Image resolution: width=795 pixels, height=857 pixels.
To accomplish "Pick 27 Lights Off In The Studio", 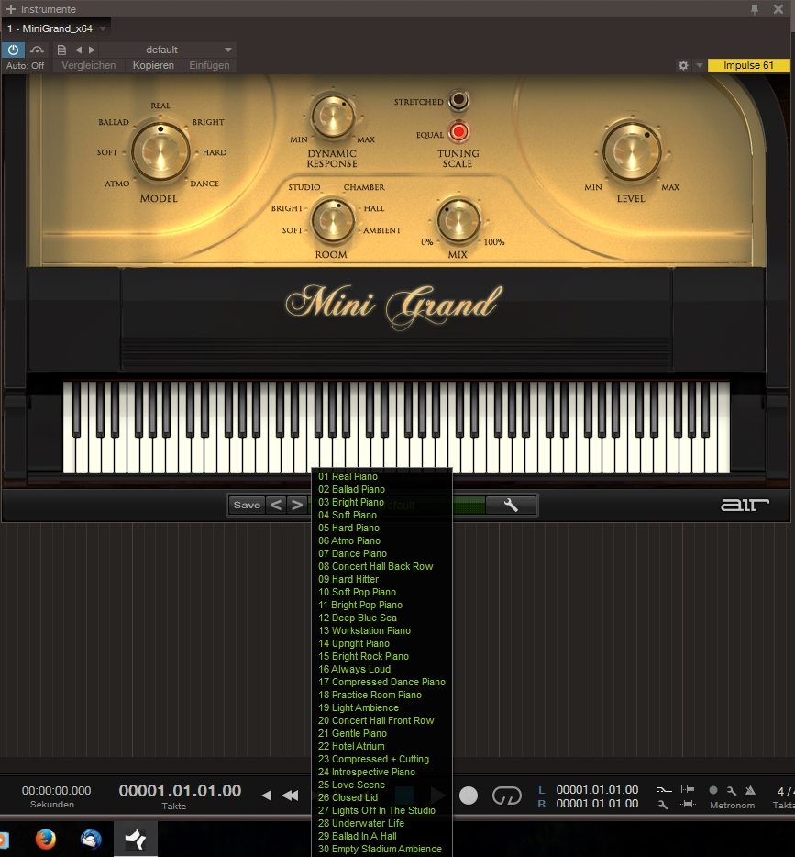I will tap(377, 810).
